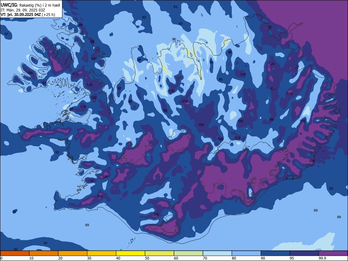Click the 'VT: þri. 30.09.2025 04Z' valid time
Screen dimensions: 348x261
point(21,15)
